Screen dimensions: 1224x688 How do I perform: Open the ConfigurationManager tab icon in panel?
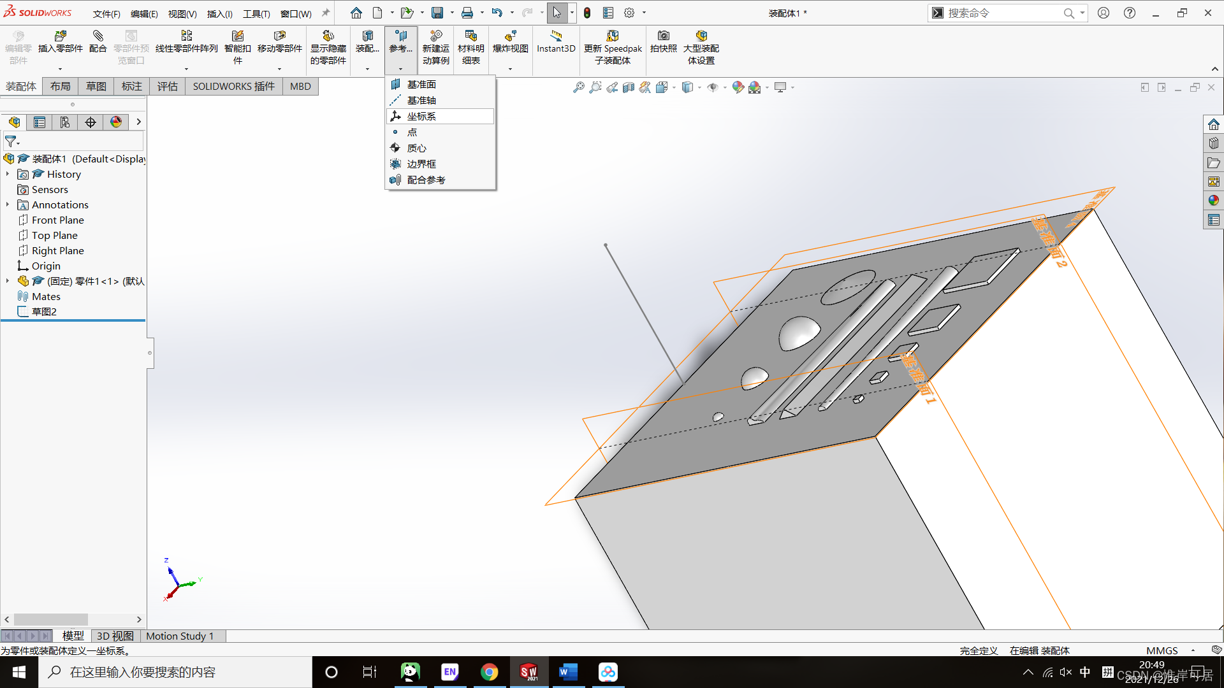pyautogui.click(x=65, y=122)
